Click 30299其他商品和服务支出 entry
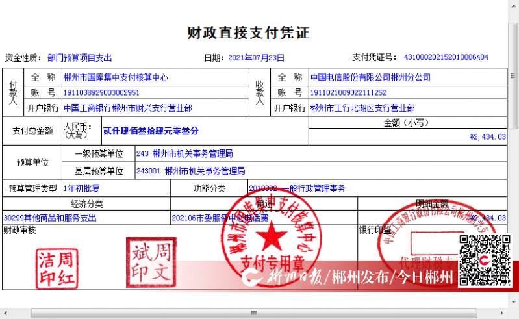The image size is (519, 319). 50,218
